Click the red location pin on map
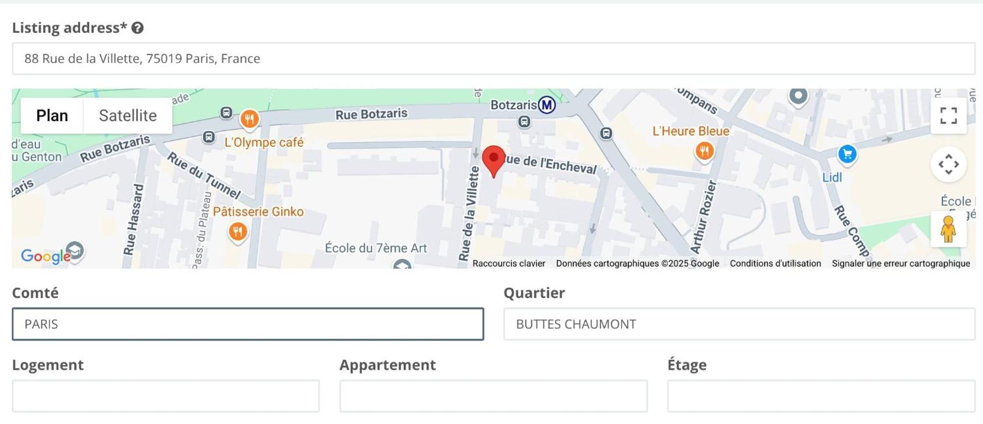 pos(493,161)
